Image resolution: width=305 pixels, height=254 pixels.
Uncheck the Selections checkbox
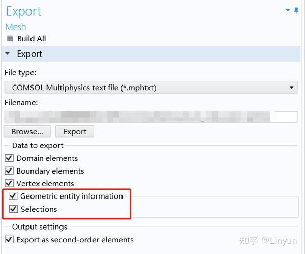[x=13, y=209]
